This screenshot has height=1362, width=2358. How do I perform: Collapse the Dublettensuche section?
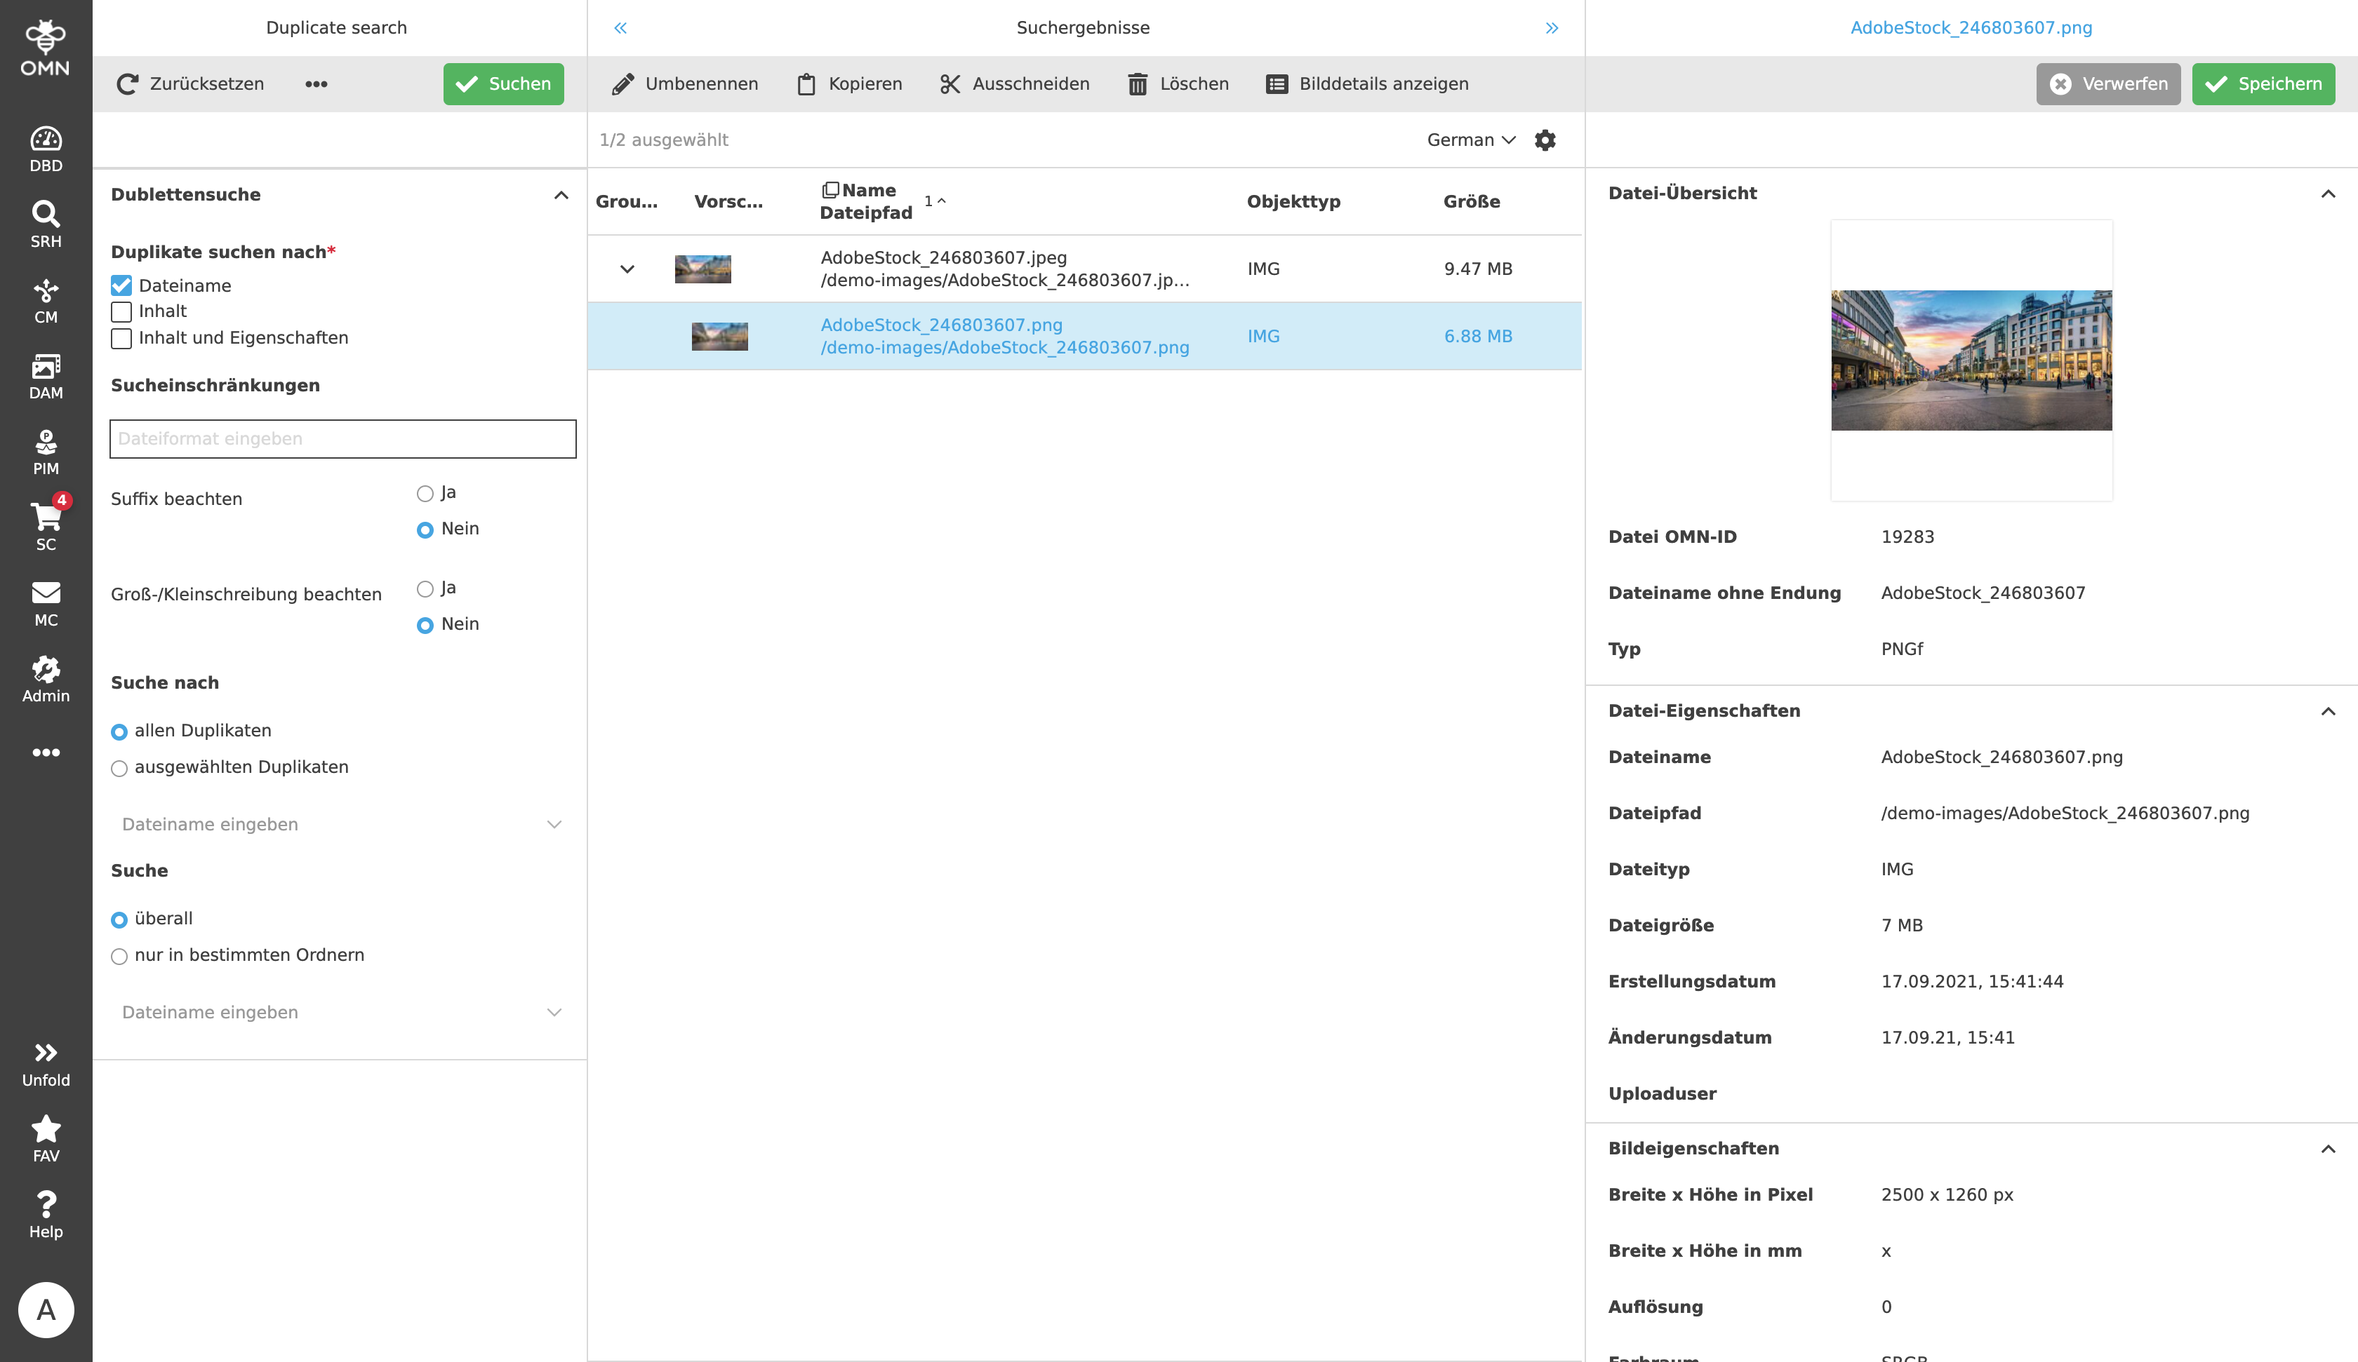(561, 194)
